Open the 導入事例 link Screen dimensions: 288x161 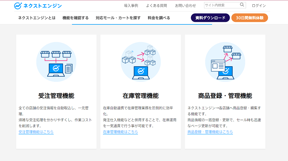coord(131,6)
